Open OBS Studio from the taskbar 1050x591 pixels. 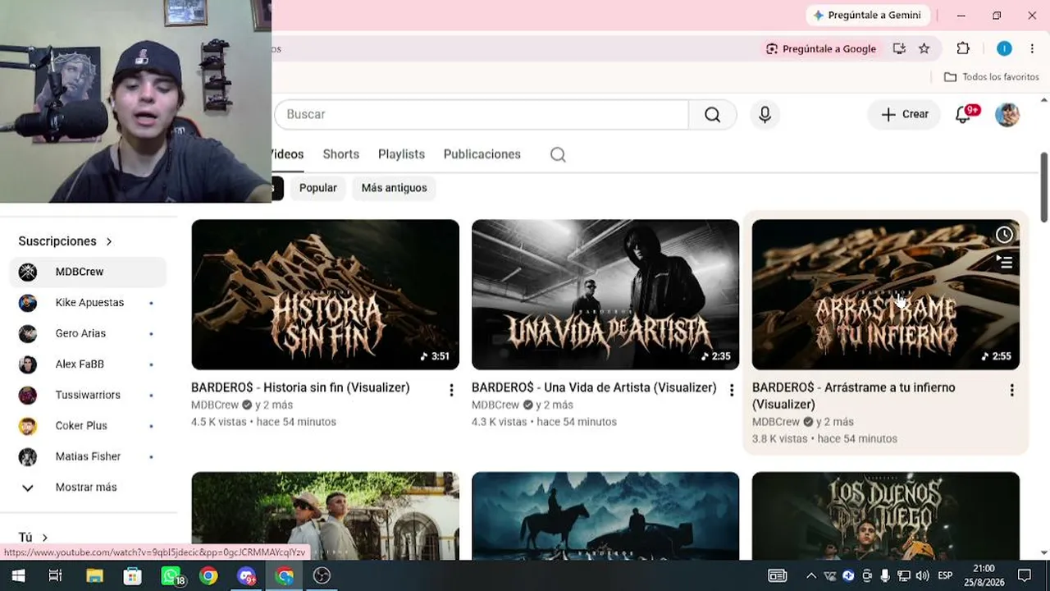[322, 576]
